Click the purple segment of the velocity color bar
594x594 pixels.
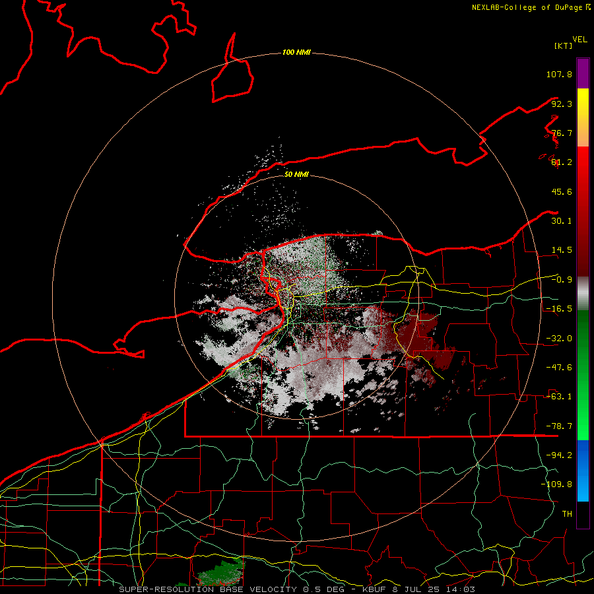click(x=583, y=73)
